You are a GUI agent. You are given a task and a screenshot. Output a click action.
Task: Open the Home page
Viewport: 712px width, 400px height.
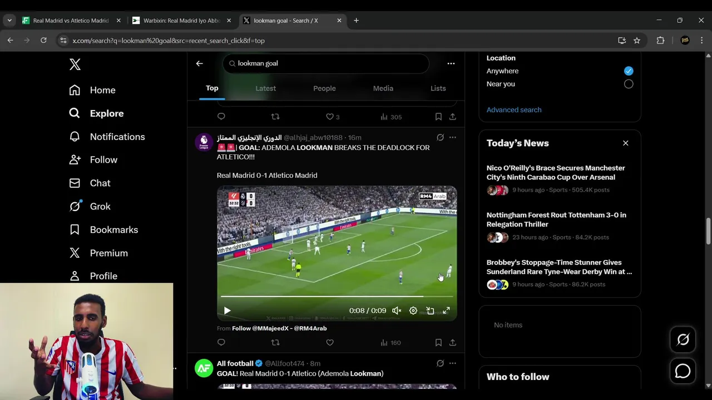click(92, 90)
